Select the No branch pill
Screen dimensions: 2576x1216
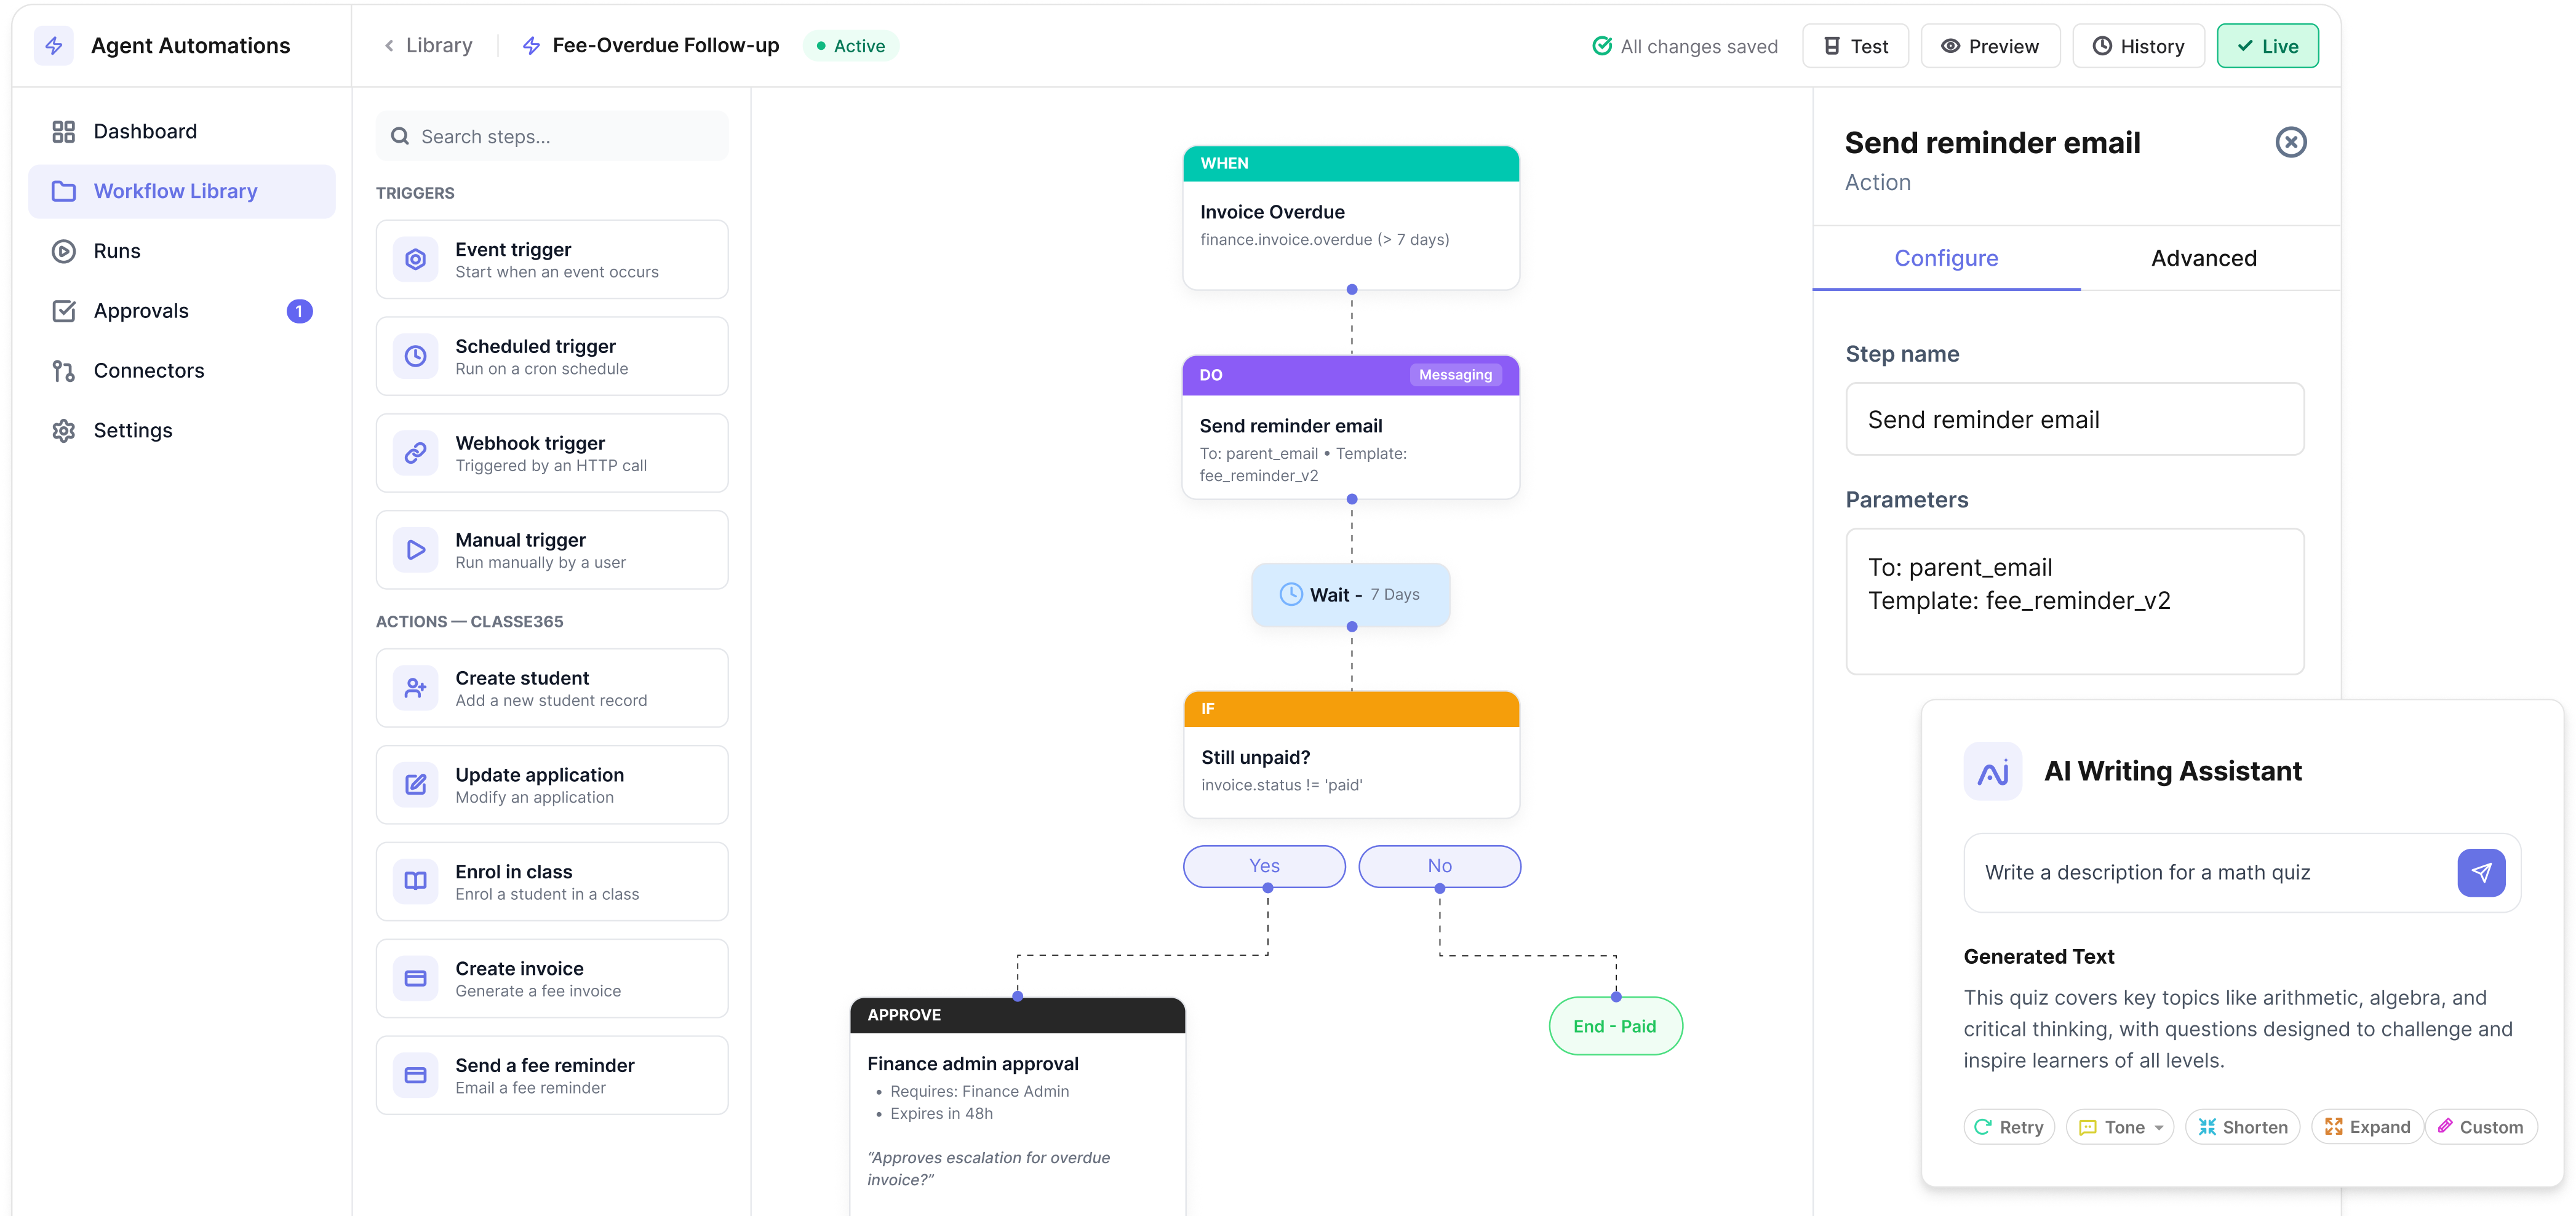[1439, 866]
